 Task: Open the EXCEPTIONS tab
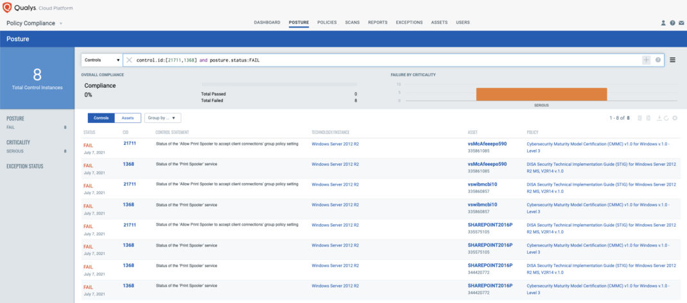(x=409, y=22)
